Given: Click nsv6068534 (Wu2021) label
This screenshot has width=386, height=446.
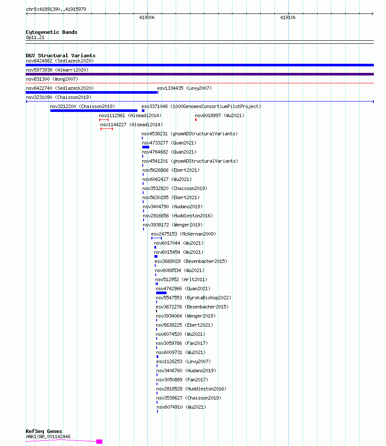Looking at the screenshot, I should [x=180, y=270].
